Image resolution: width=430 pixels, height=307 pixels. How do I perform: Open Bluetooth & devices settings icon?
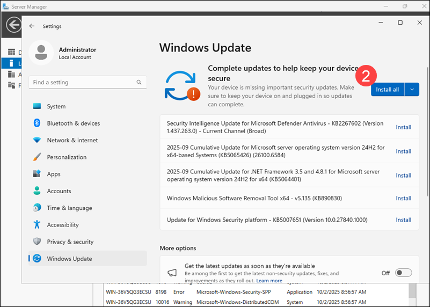tap(37, 123)
